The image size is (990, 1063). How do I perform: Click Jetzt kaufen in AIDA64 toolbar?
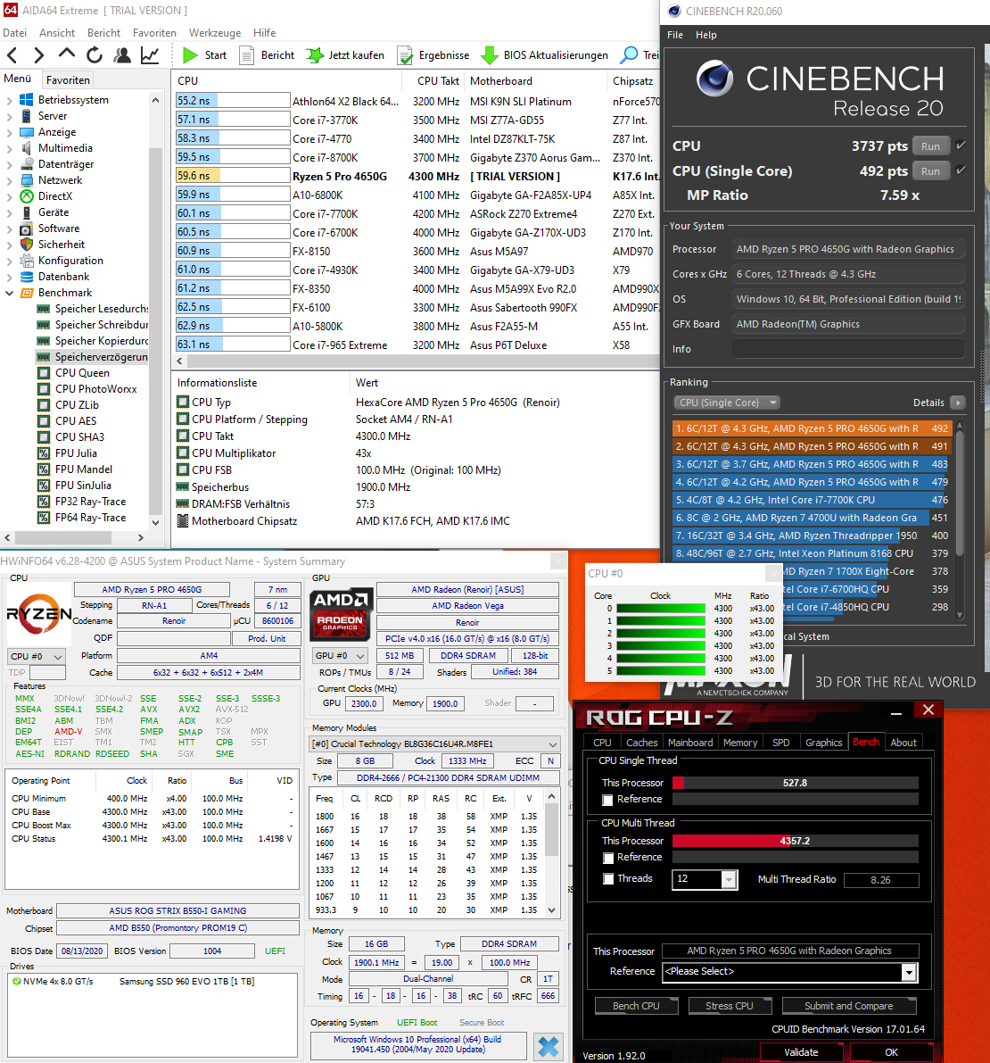pyautogui.click(x=345, y=55)
